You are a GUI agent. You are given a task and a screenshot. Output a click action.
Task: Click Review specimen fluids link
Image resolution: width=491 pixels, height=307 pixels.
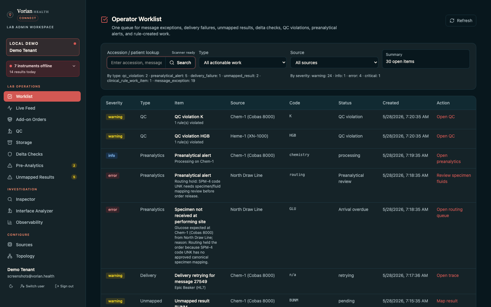click(x=454, y=178)
